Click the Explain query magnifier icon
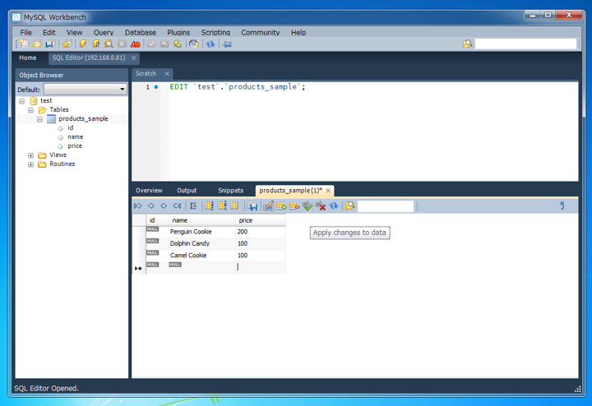592x406 pixels. pyautogui.click(x=109, y=44)
